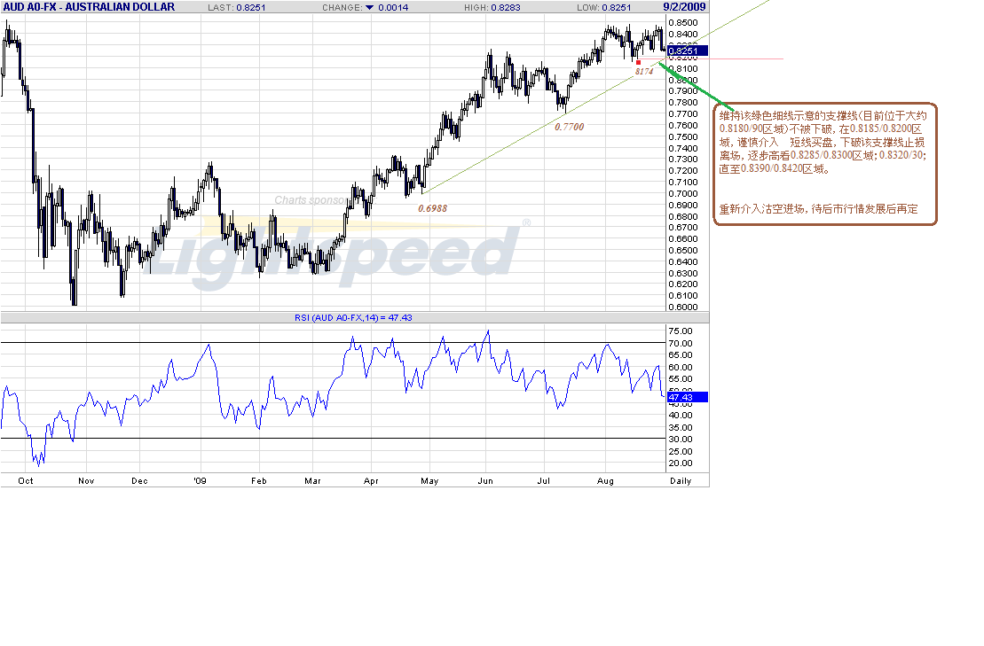Click the Jul label on the time axis

tap(543, 480)
